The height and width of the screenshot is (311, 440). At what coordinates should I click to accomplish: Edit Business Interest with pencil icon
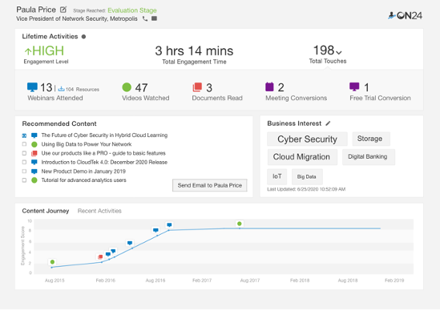coord(328,123)
